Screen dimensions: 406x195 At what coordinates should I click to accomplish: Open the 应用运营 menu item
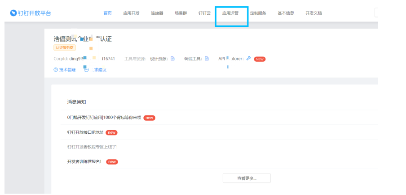230,13
